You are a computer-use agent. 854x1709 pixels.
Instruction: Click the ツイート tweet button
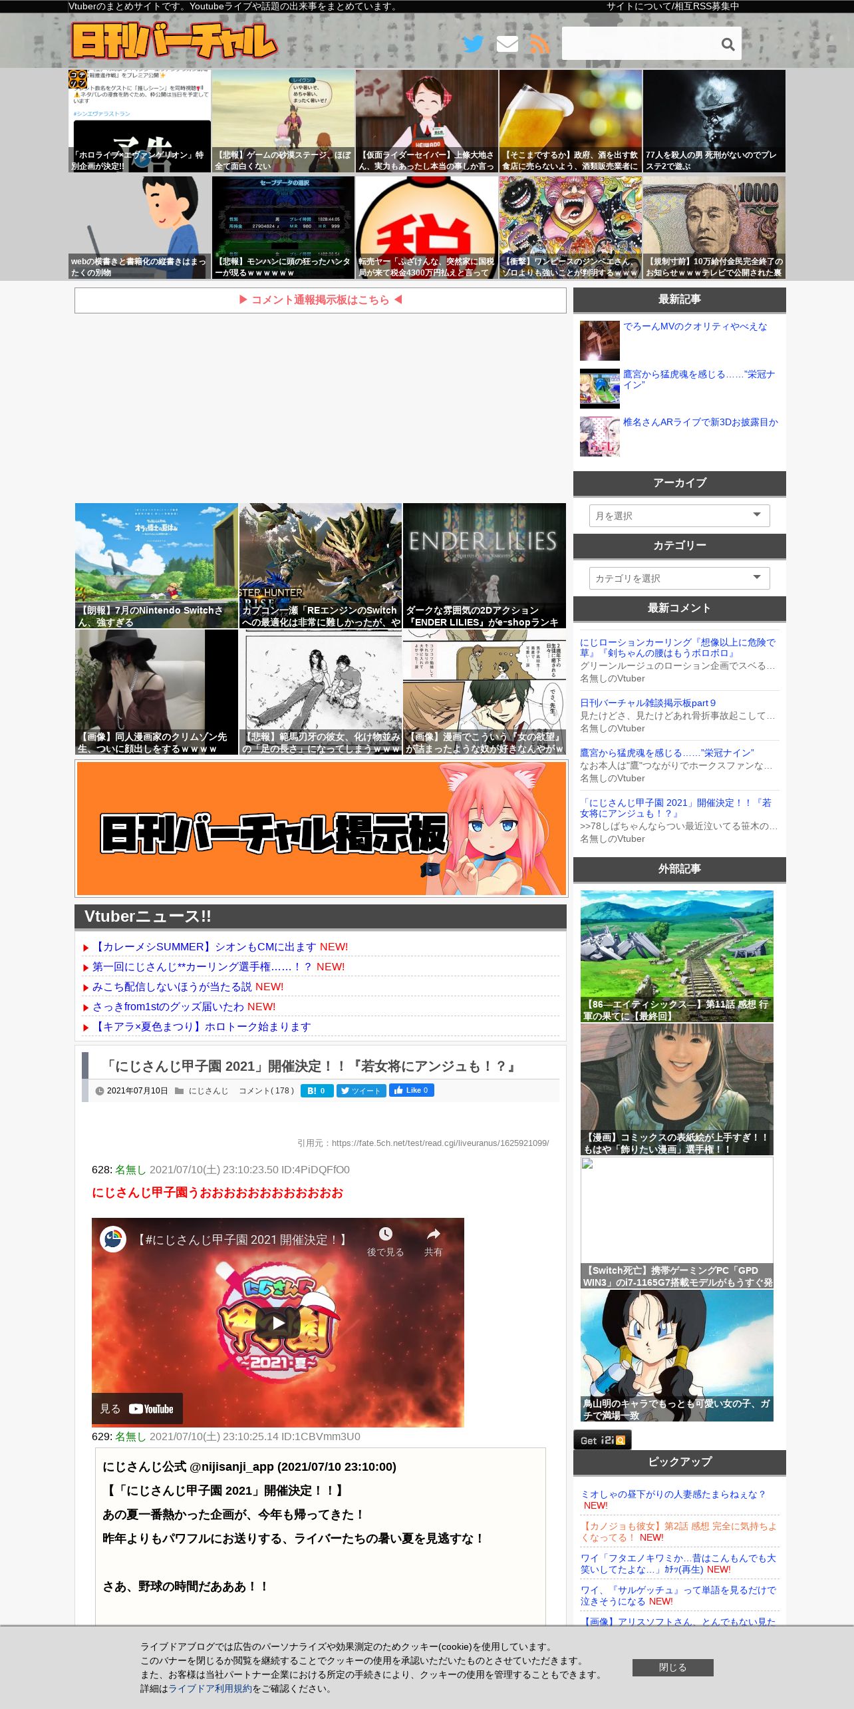click(x=361, y=1091)
